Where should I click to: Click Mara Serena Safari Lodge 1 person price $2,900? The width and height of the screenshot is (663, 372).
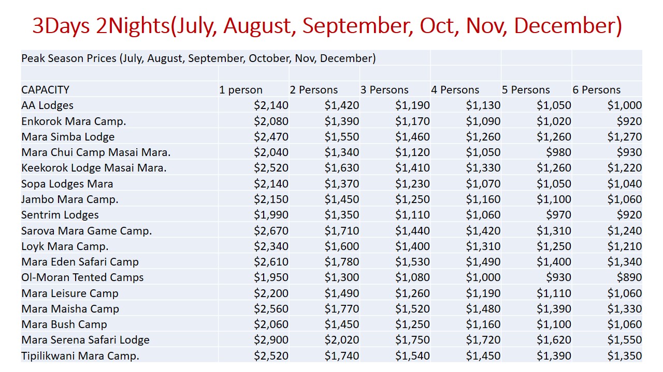pyautogui.click(x=271, y=340)
